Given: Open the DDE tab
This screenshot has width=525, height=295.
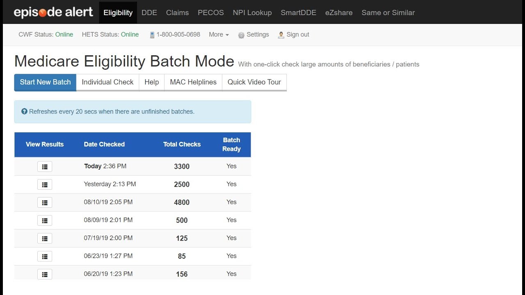Looking at the screenshot, I should click(x=149, y=13).
